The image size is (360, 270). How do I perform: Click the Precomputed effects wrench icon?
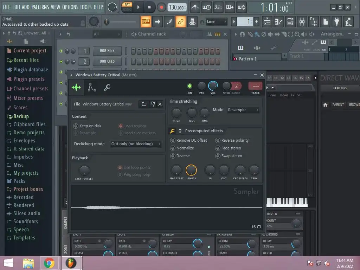coord(172,131)
